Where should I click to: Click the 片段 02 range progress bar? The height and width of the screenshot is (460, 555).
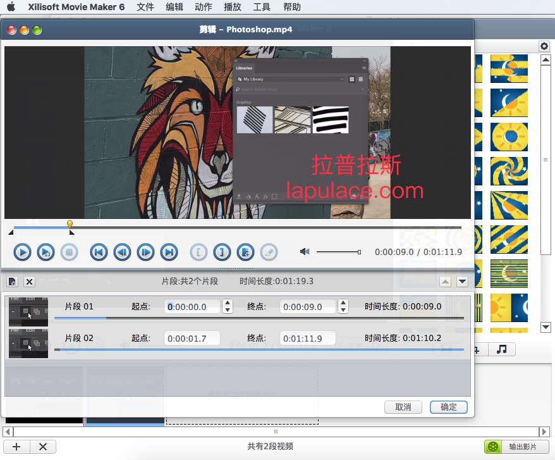click(x=259, y=350)
